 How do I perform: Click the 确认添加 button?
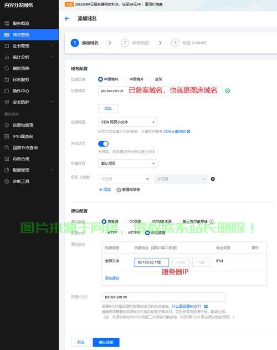point(106,342)
